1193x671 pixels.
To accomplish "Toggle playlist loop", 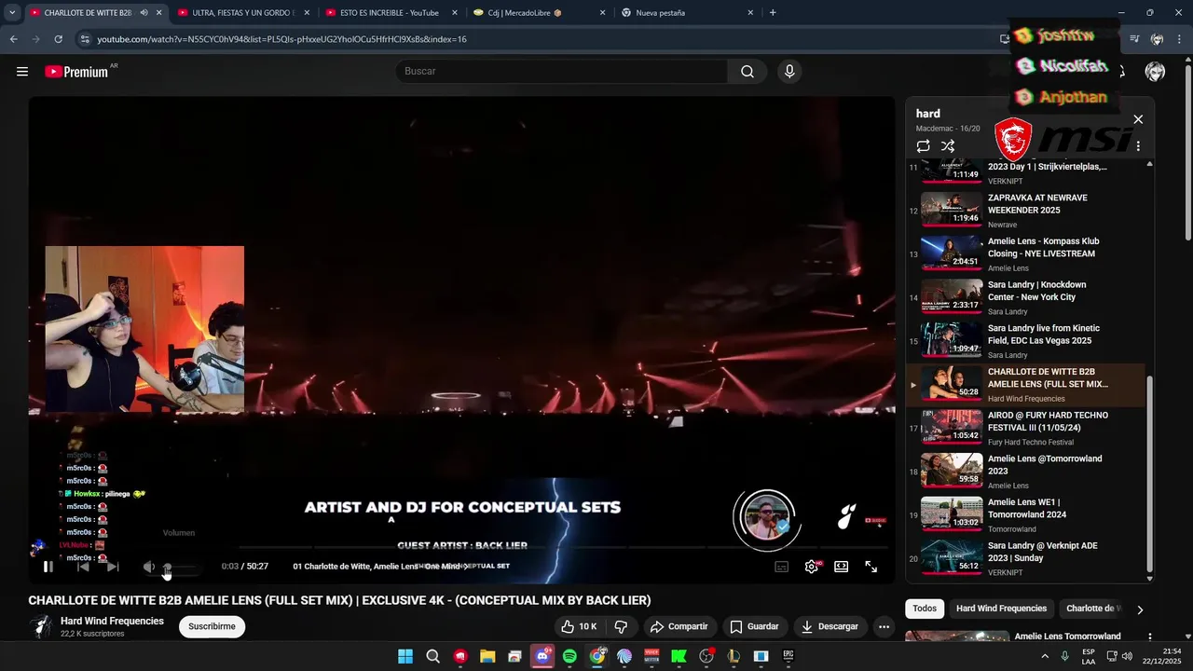I will pyautogui.click(x=924, y=146).
